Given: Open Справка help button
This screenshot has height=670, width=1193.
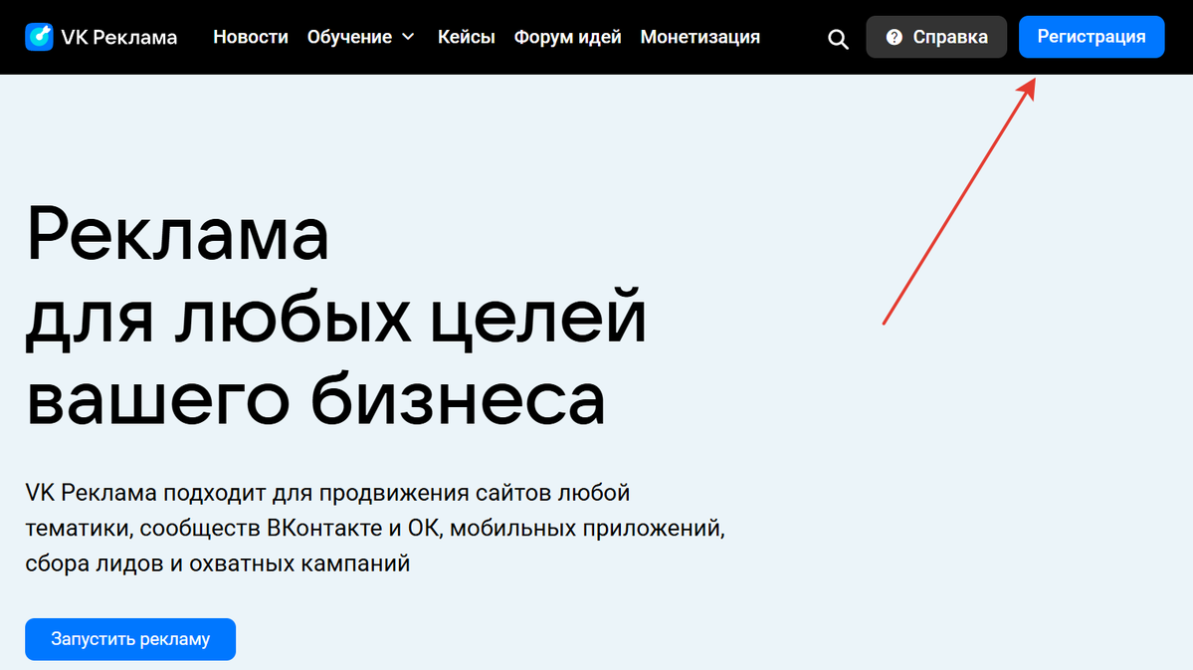Looking at the screenshot, I should pyautogui.click(x=936, y=37).
